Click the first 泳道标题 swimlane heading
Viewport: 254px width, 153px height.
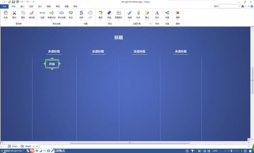[54, 51]
